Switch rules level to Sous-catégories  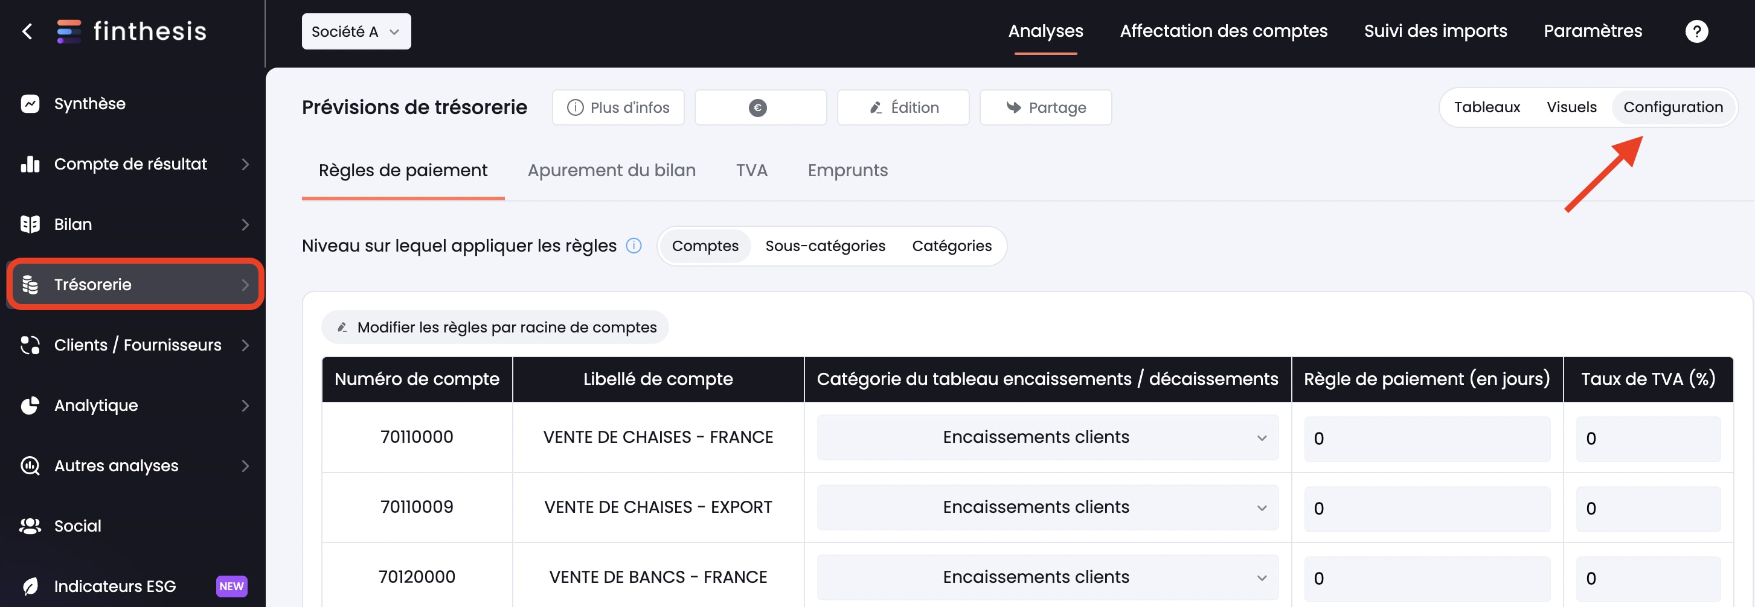pyautogui.click(x=825, y=246)
